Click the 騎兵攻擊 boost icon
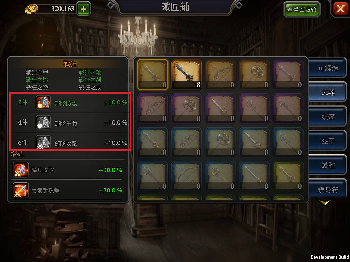350x262 pixels. point(21,170)
